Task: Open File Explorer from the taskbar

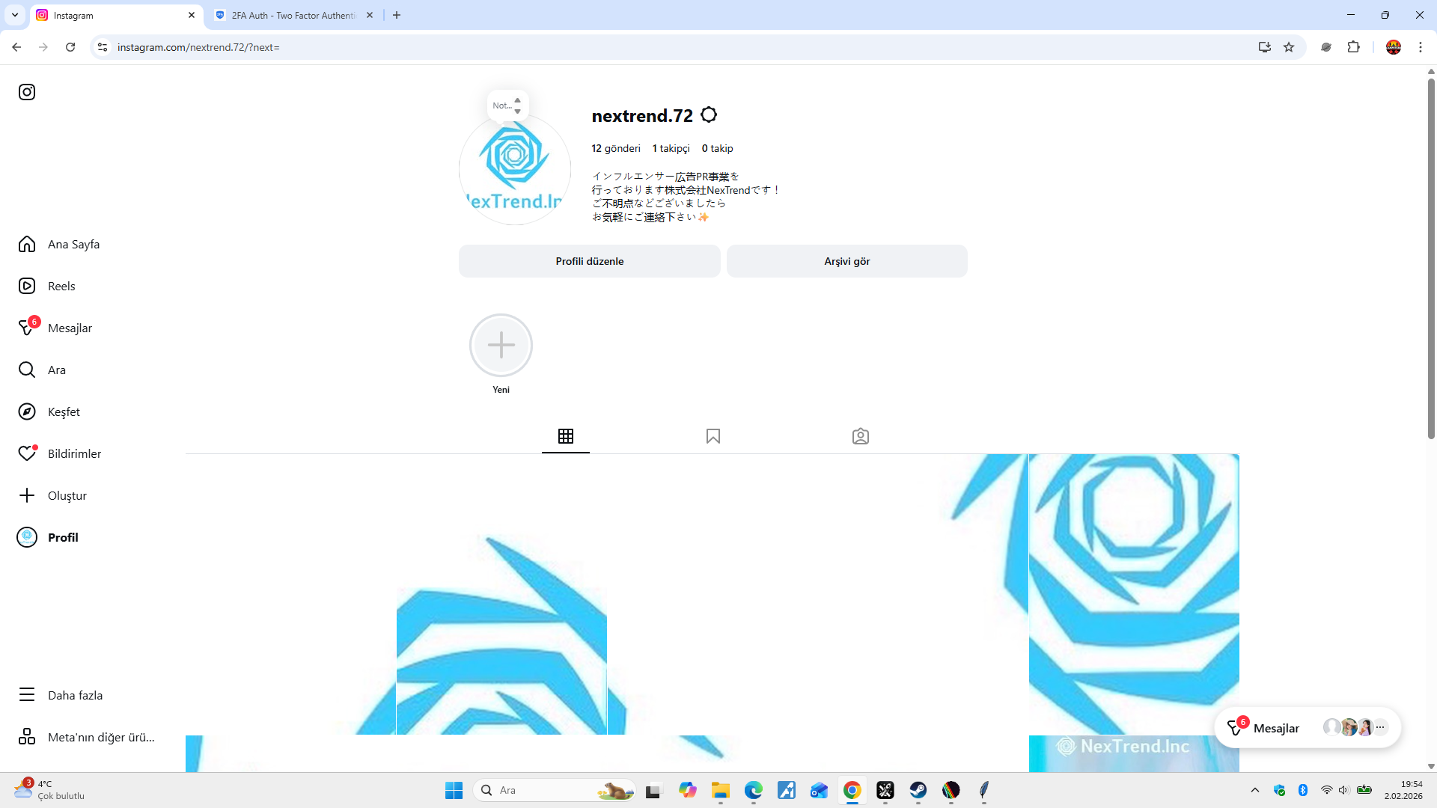Action: click(x=721, y=790)
